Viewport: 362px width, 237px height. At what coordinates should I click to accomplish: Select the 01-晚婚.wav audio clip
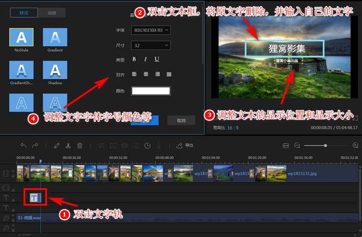click(187, 218)
